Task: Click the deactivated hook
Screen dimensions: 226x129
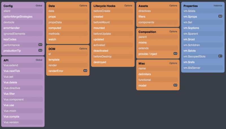Action: coord(113,51)
